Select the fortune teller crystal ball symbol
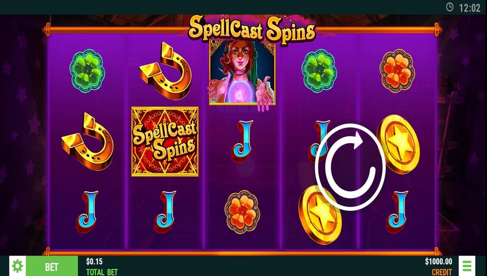487x276 pixels. point(242,74)
